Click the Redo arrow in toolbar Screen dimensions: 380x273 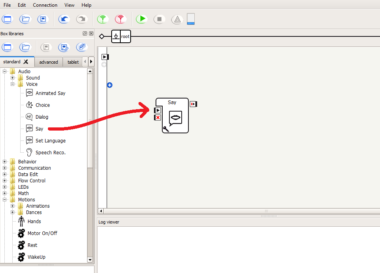click(x=81, y=19)
